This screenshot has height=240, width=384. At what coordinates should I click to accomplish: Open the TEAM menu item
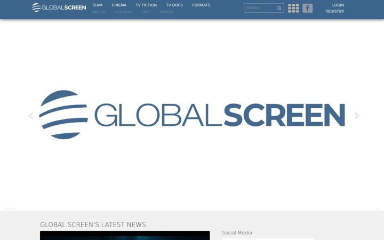tap(97, 5)
